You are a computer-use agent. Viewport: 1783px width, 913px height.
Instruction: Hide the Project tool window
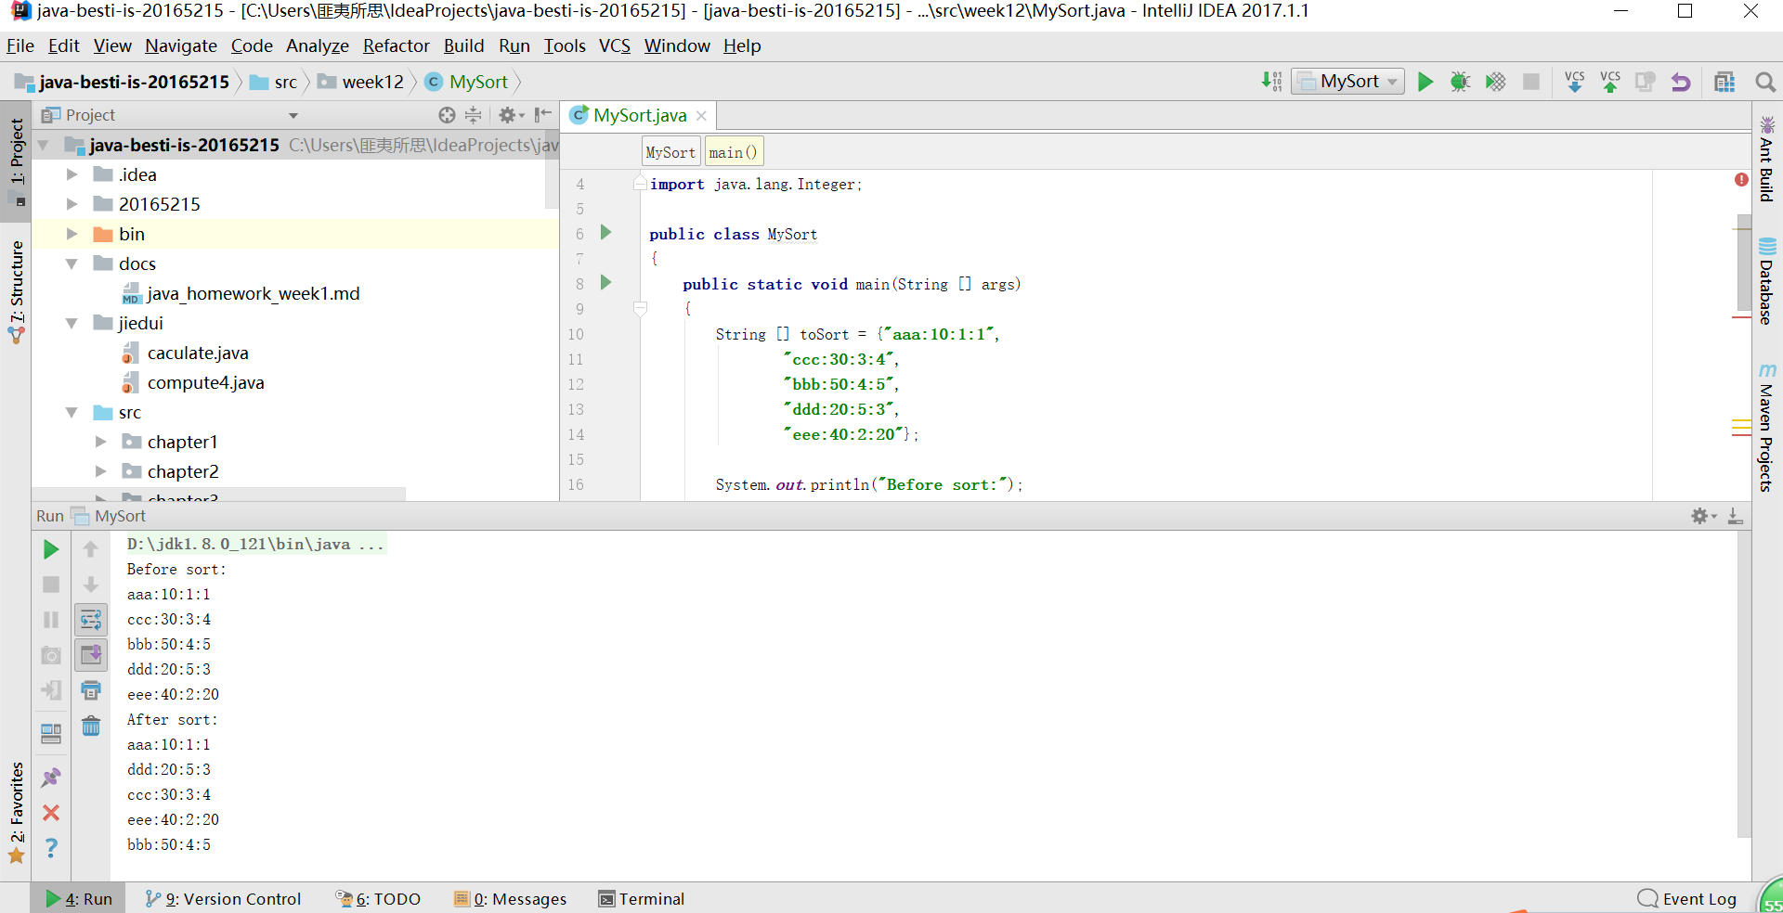tap(543, 115)
